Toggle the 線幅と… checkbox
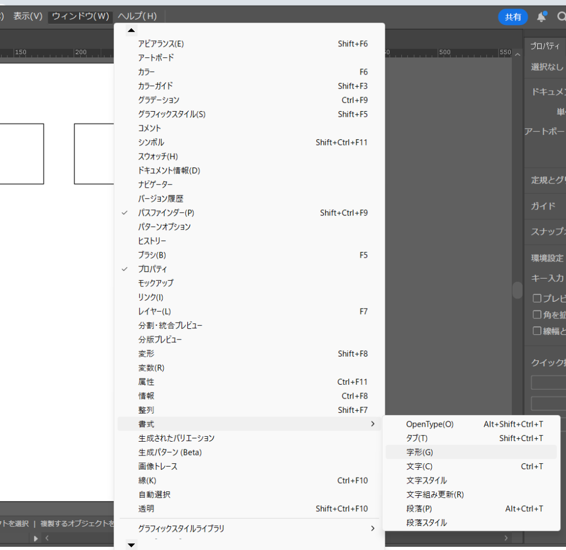Screen dimensions: 566x550 click(537, 331)
